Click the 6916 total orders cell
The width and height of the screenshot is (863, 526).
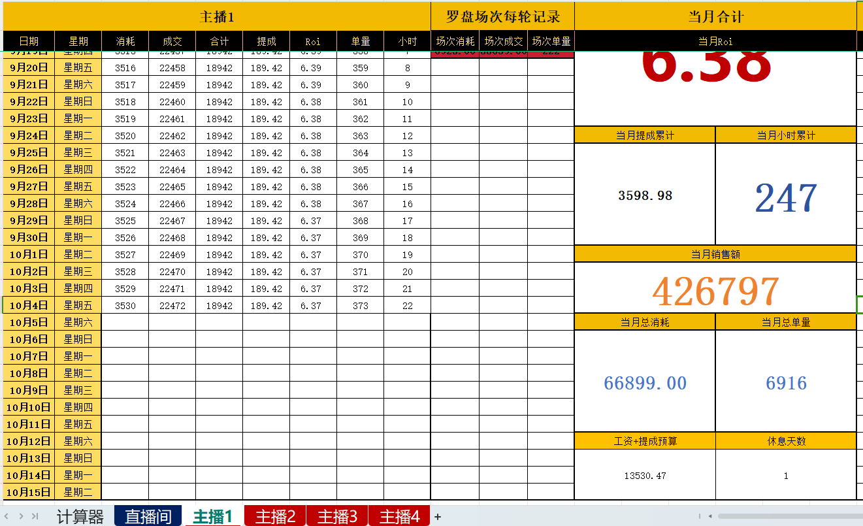pos(786,382)
